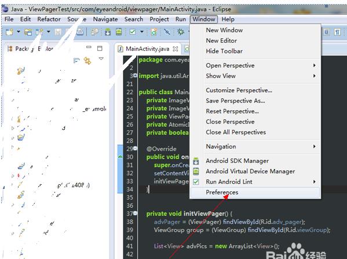
Task: Select Close All Perspectives entry
Action: tap(255, 132)
